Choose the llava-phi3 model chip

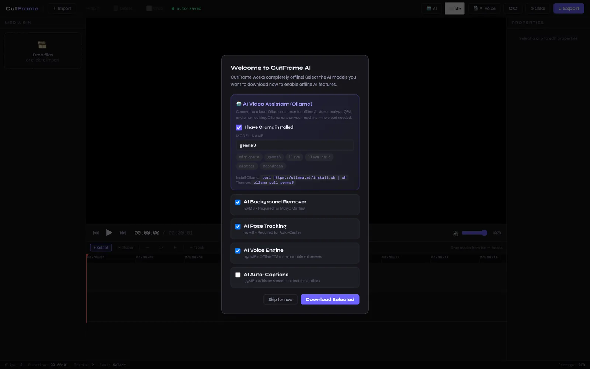[319, 157]
